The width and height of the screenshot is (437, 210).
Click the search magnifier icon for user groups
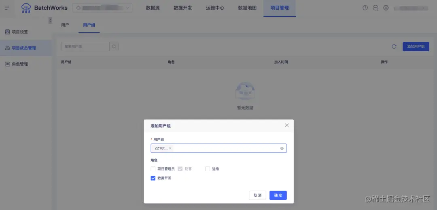coord(114,47)
